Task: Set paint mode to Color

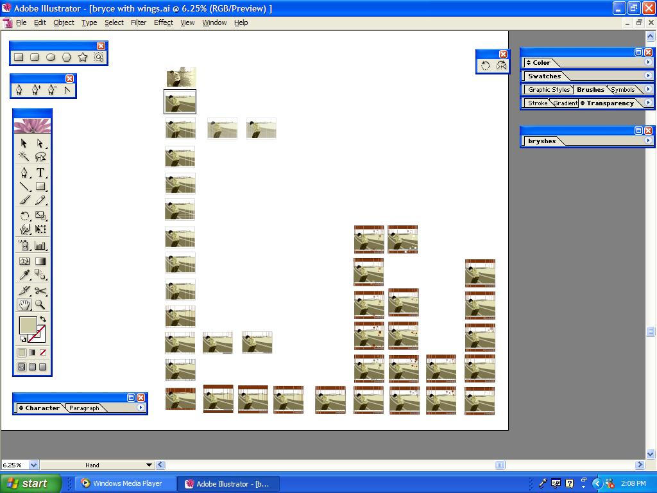Action: pos(22,352)
